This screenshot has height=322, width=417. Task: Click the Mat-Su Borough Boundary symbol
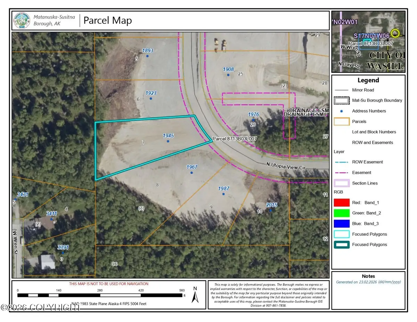click(341, 100)
